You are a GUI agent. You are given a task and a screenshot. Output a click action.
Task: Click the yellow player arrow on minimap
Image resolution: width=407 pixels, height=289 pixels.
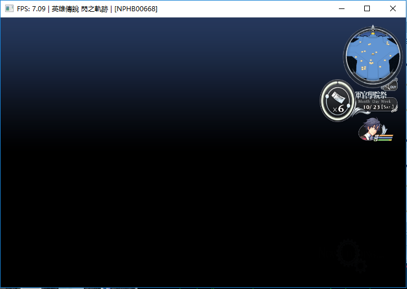point(373,54)
